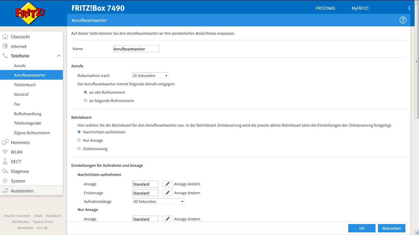This screenshot has height=235, width=419.
Task: Click the scrollbar up arrow
Action: [417, 2]
